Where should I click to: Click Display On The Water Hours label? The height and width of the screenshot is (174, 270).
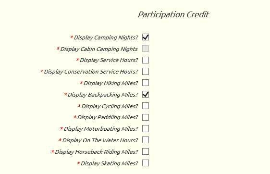click(100, 140)
